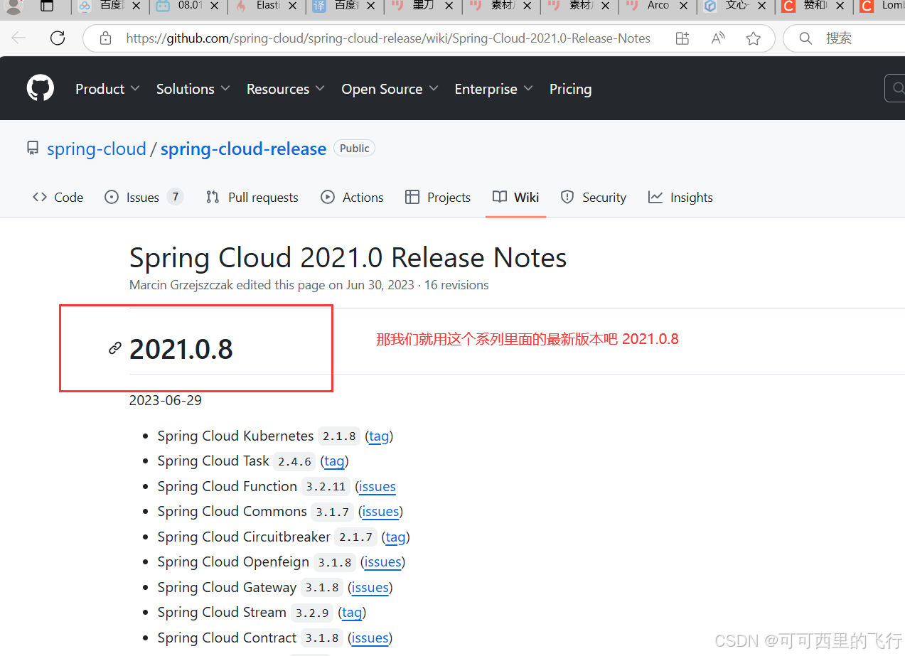Click the browser profile avatar icon
Screen dimensions: 905x656
(14, 6)
